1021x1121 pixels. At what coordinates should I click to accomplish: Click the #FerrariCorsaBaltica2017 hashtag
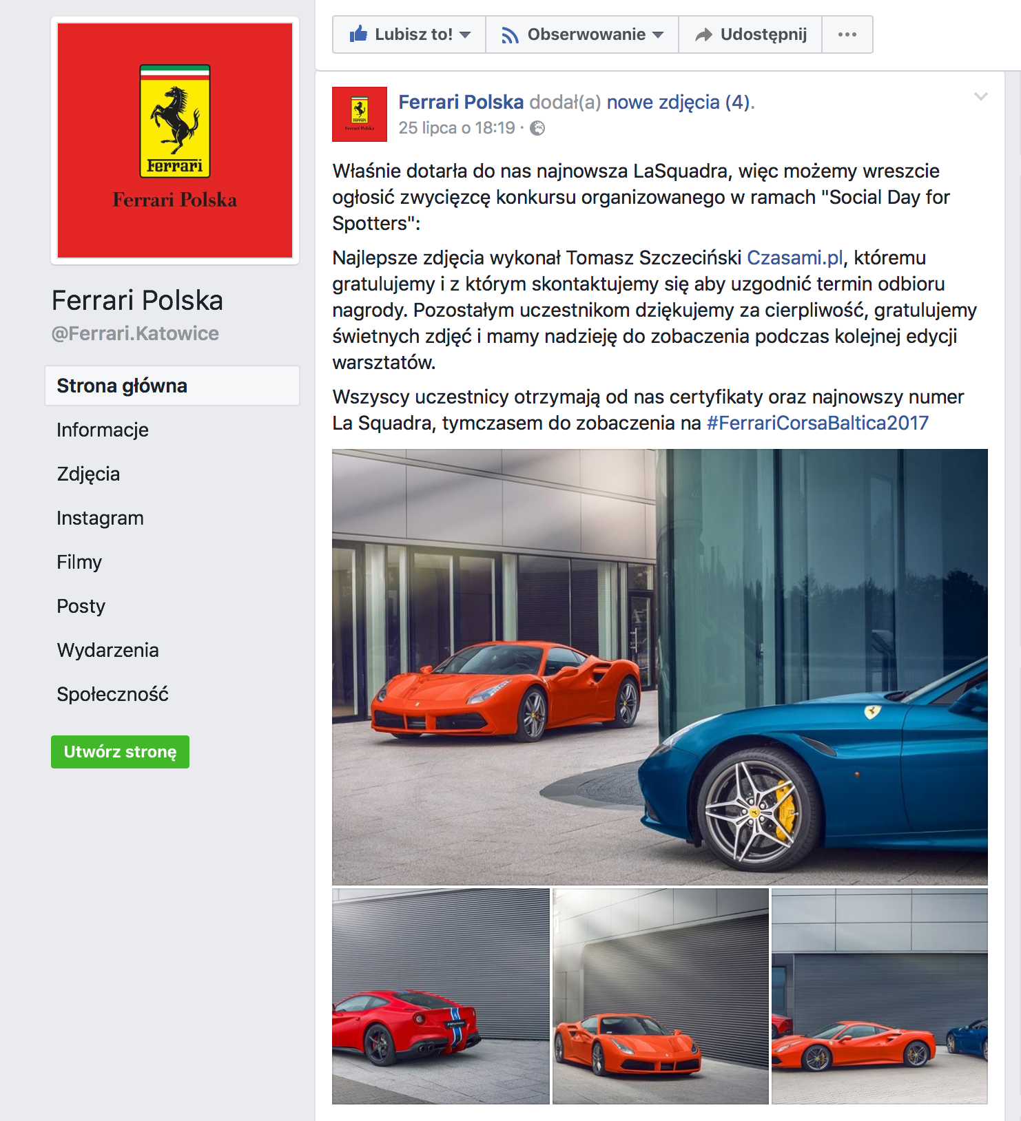(818, 423)
